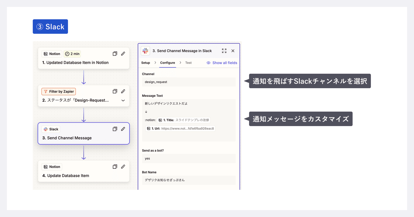Click the 2 min polling interval badge

pyautogui.click(x=72, y=54)
